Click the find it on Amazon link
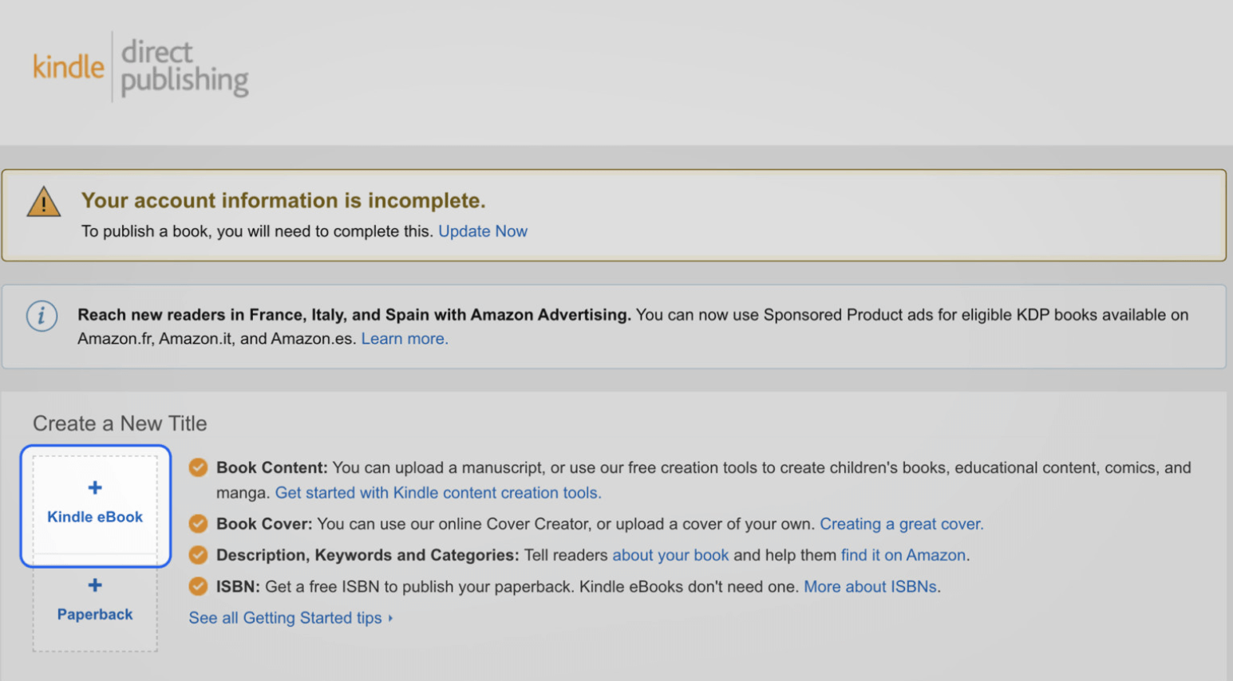Image resolution: width=1233 pixels, height=681 pixels. click(x=903, y=555)
